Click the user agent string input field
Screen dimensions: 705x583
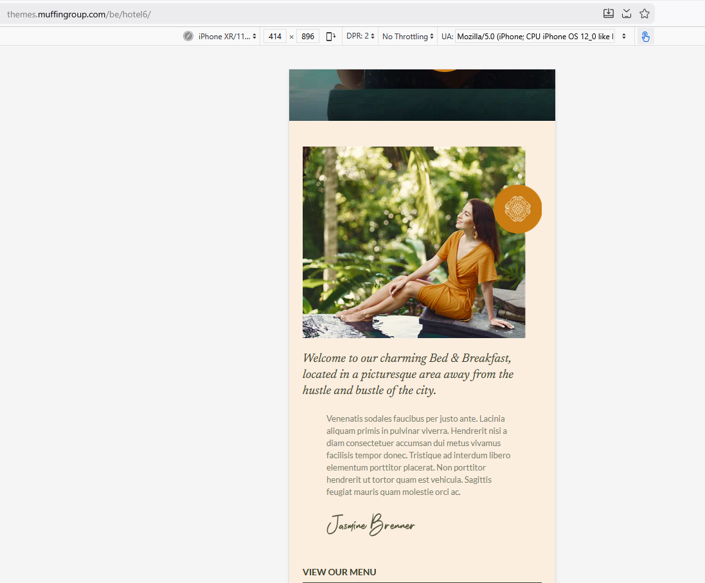[x=535, y=37]
